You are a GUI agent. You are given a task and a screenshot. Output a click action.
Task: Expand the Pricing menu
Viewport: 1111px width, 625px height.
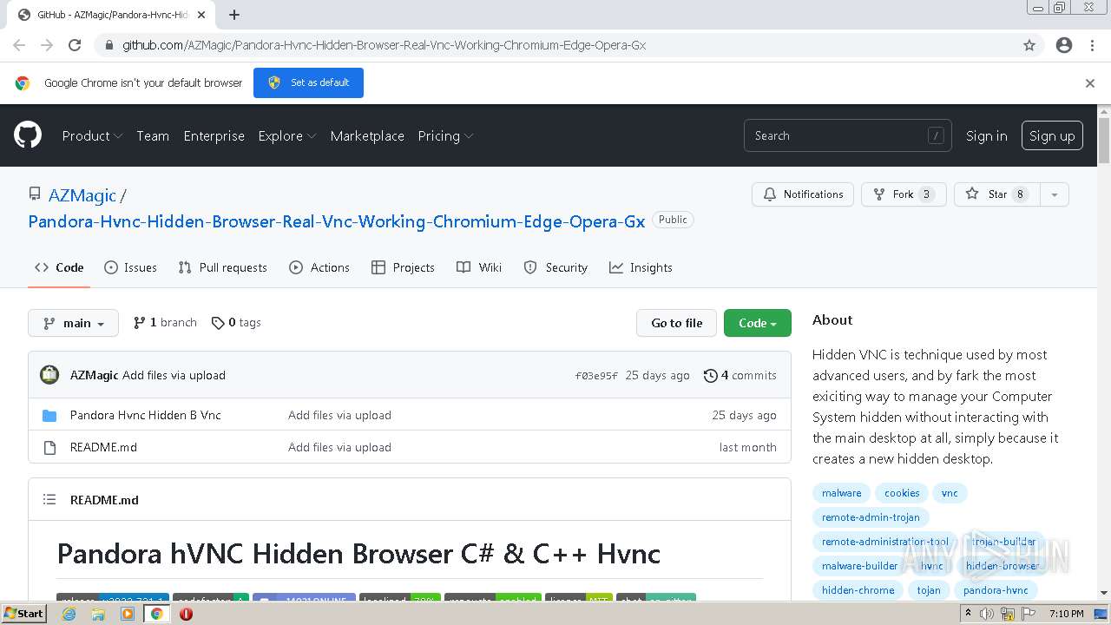click(x=445, y=135)
